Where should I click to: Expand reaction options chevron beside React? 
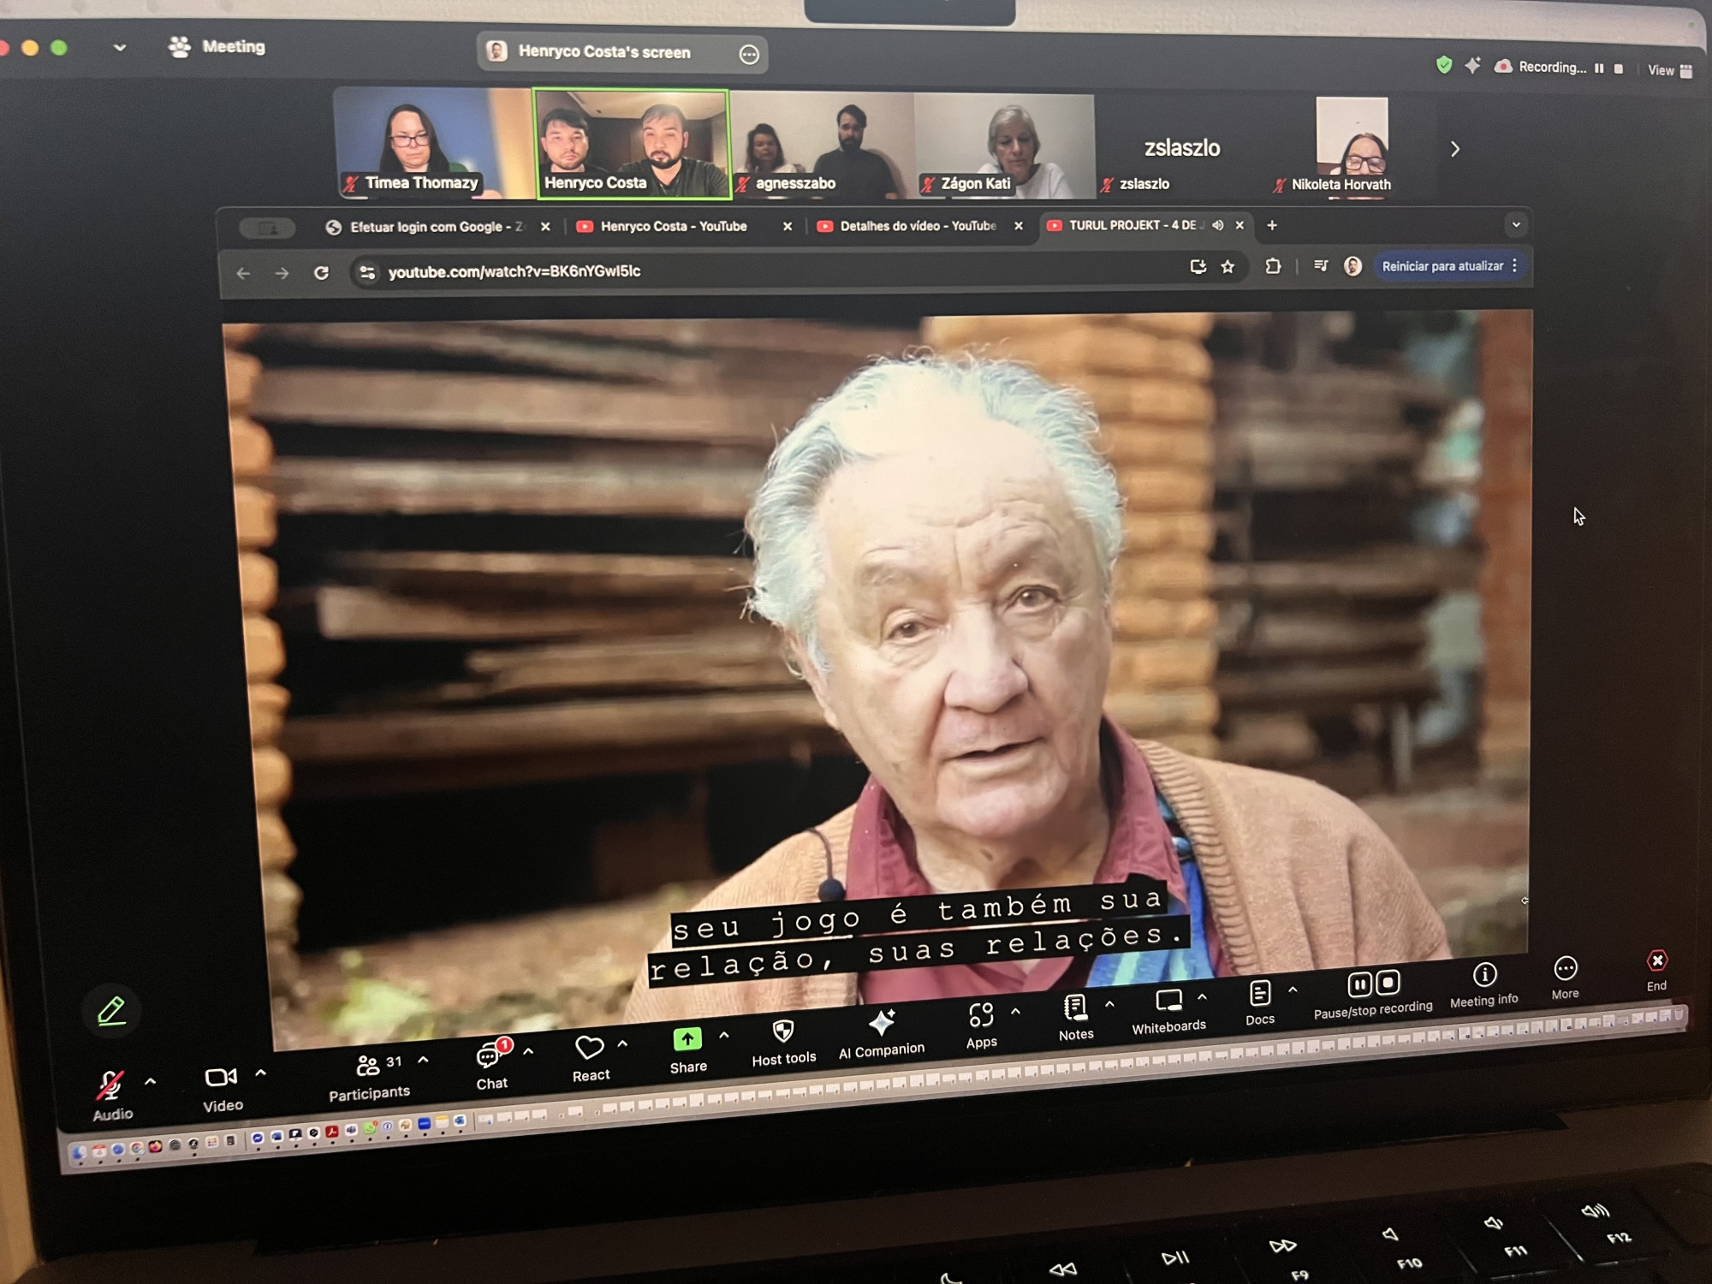[622, 1043]
